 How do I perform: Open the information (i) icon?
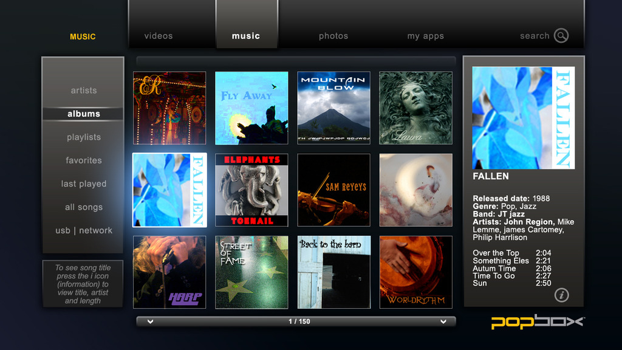click(x=561, y=295)
